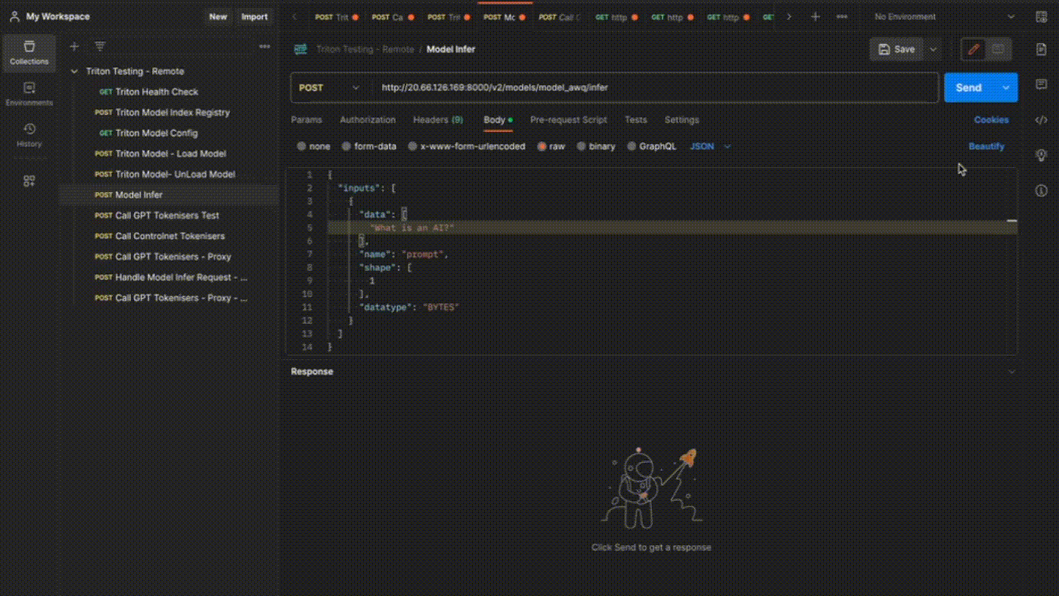
Task: Select the none body type radio
Action: [x=302, y=147]
